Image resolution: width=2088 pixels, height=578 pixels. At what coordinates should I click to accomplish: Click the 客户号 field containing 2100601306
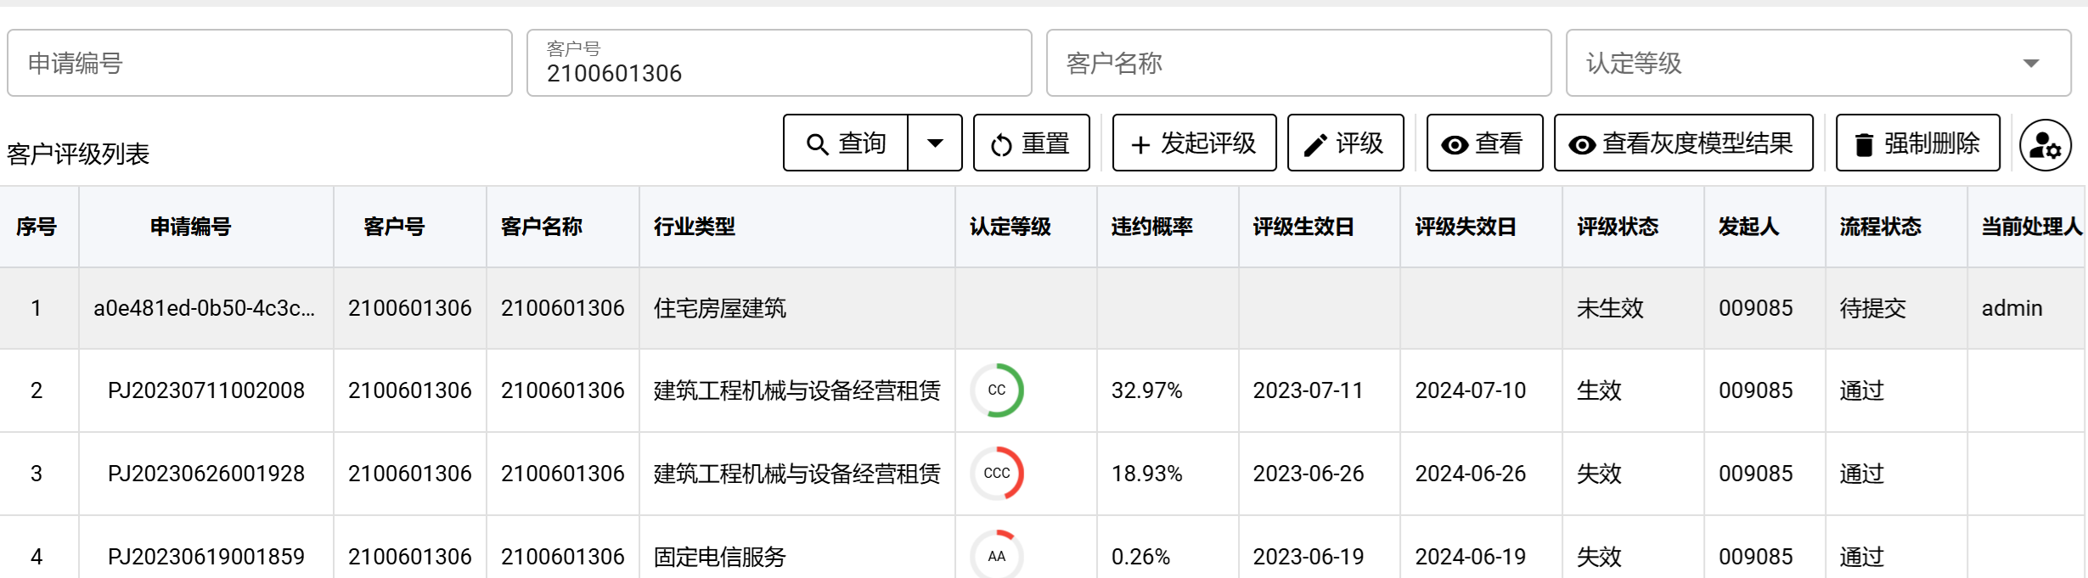click(779, 64)
